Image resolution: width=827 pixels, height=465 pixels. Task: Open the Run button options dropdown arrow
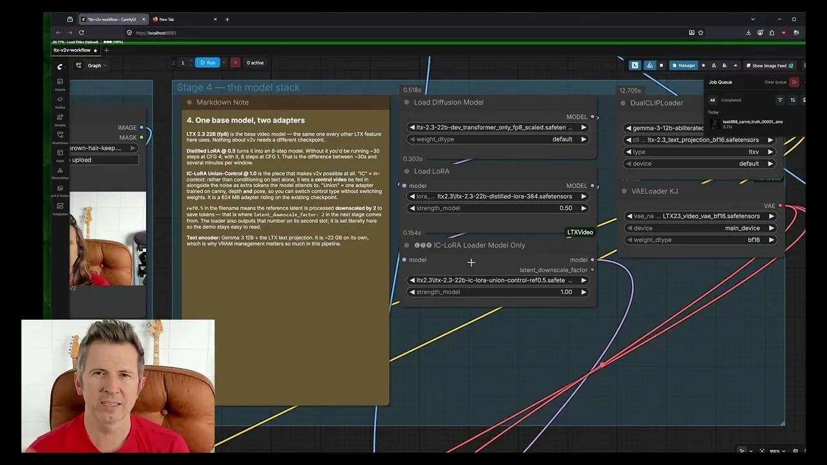[x=224, y=63]
